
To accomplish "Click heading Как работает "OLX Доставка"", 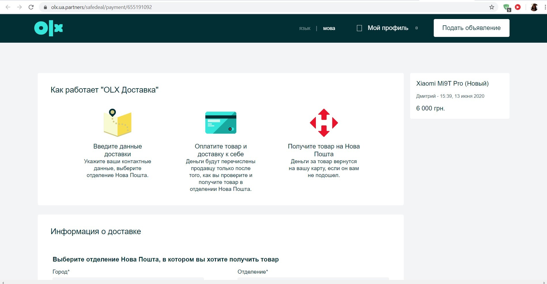I will (105, 90).
